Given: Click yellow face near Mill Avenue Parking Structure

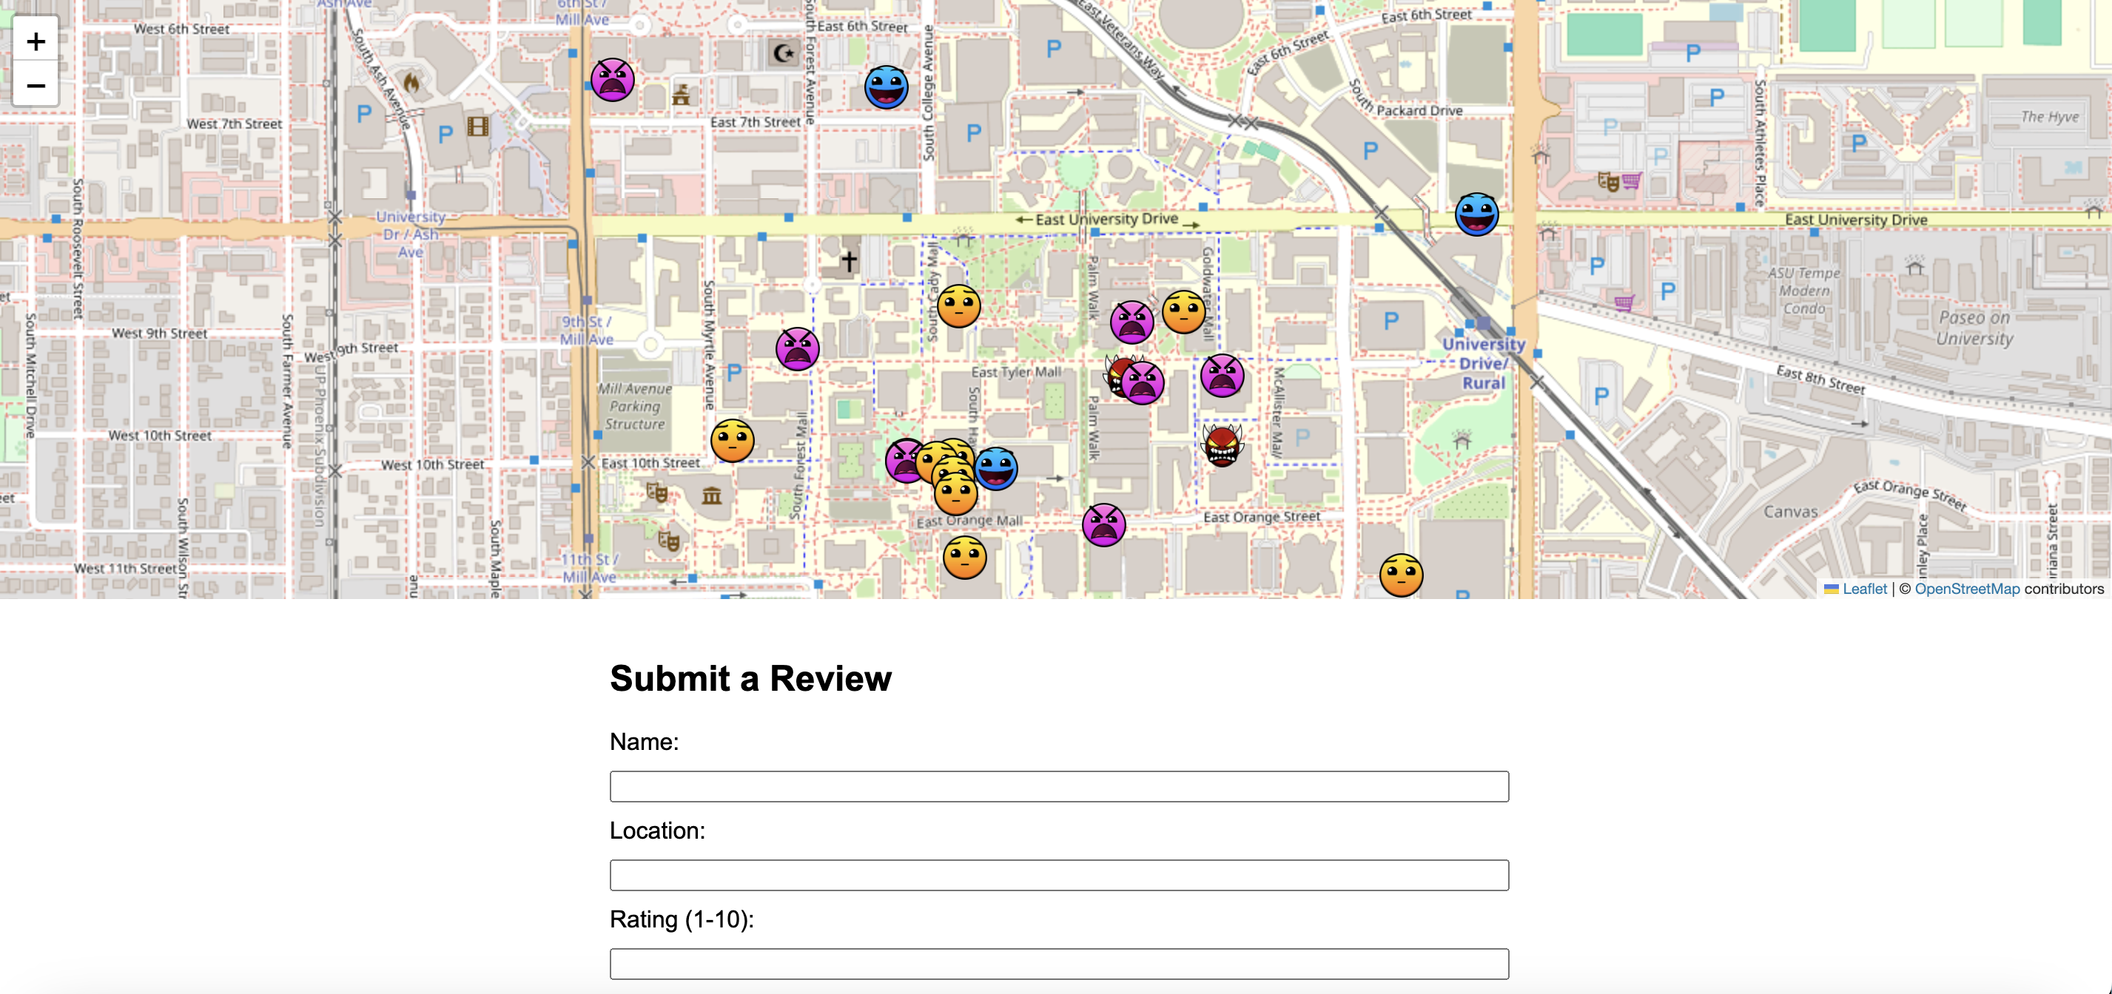Looking at the screenshot, I should coord(731,441).
